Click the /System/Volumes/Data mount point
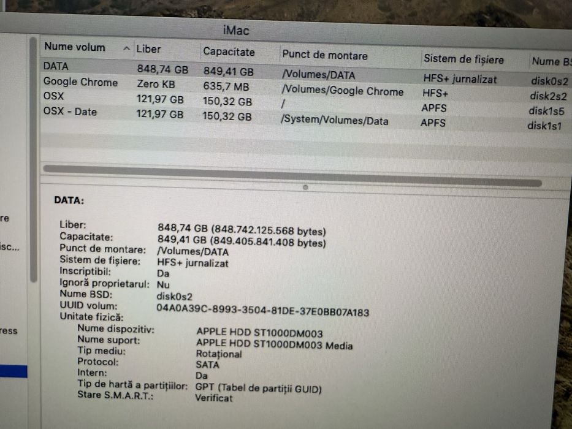Viewport: 572px width, 429px height. coord(334,120)
